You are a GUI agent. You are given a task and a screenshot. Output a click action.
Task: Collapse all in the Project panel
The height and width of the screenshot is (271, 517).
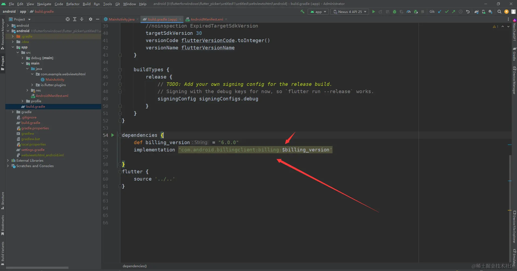82,19
